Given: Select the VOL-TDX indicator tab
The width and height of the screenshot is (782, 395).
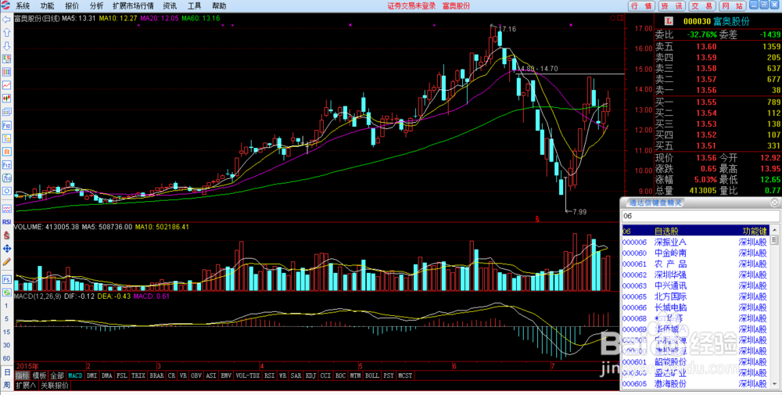Looking at the screenshot, I should [x=248, y=375].
